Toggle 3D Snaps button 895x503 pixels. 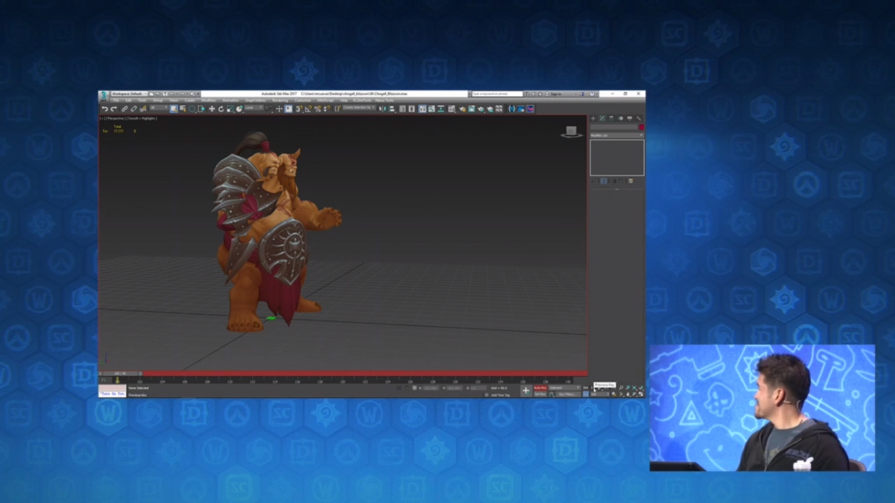[298, 109]
